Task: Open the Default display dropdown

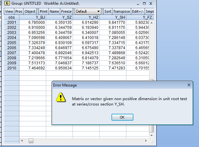Action: (88, 11)
